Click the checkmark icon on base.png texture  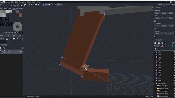(x=21, y=52)
